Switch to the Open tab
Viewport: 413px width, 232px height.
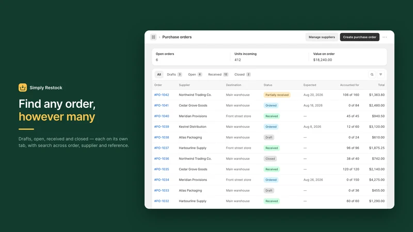(195, 74)
